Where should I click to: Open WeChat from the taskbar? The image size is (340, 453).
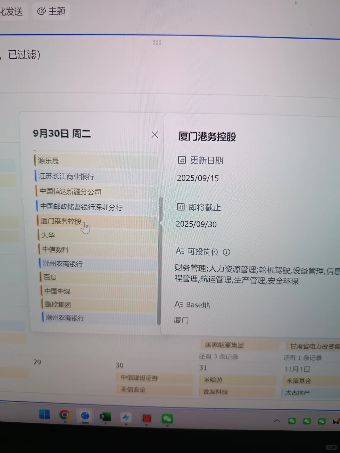(x=167, y=419)
